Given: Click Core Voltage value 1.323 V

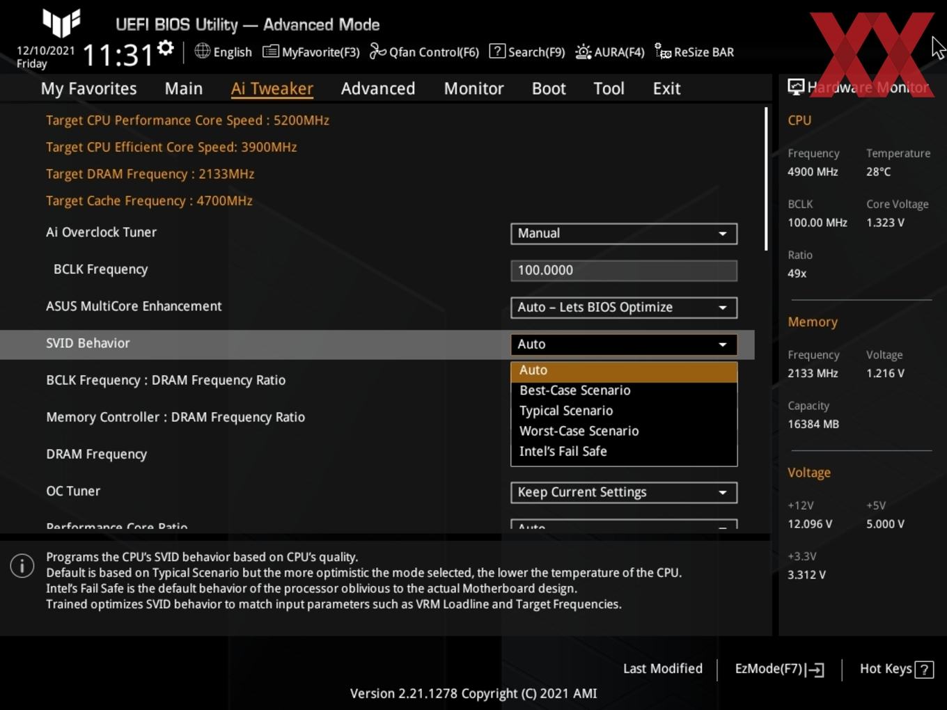Looking at the screenshot, I should 885,223.
